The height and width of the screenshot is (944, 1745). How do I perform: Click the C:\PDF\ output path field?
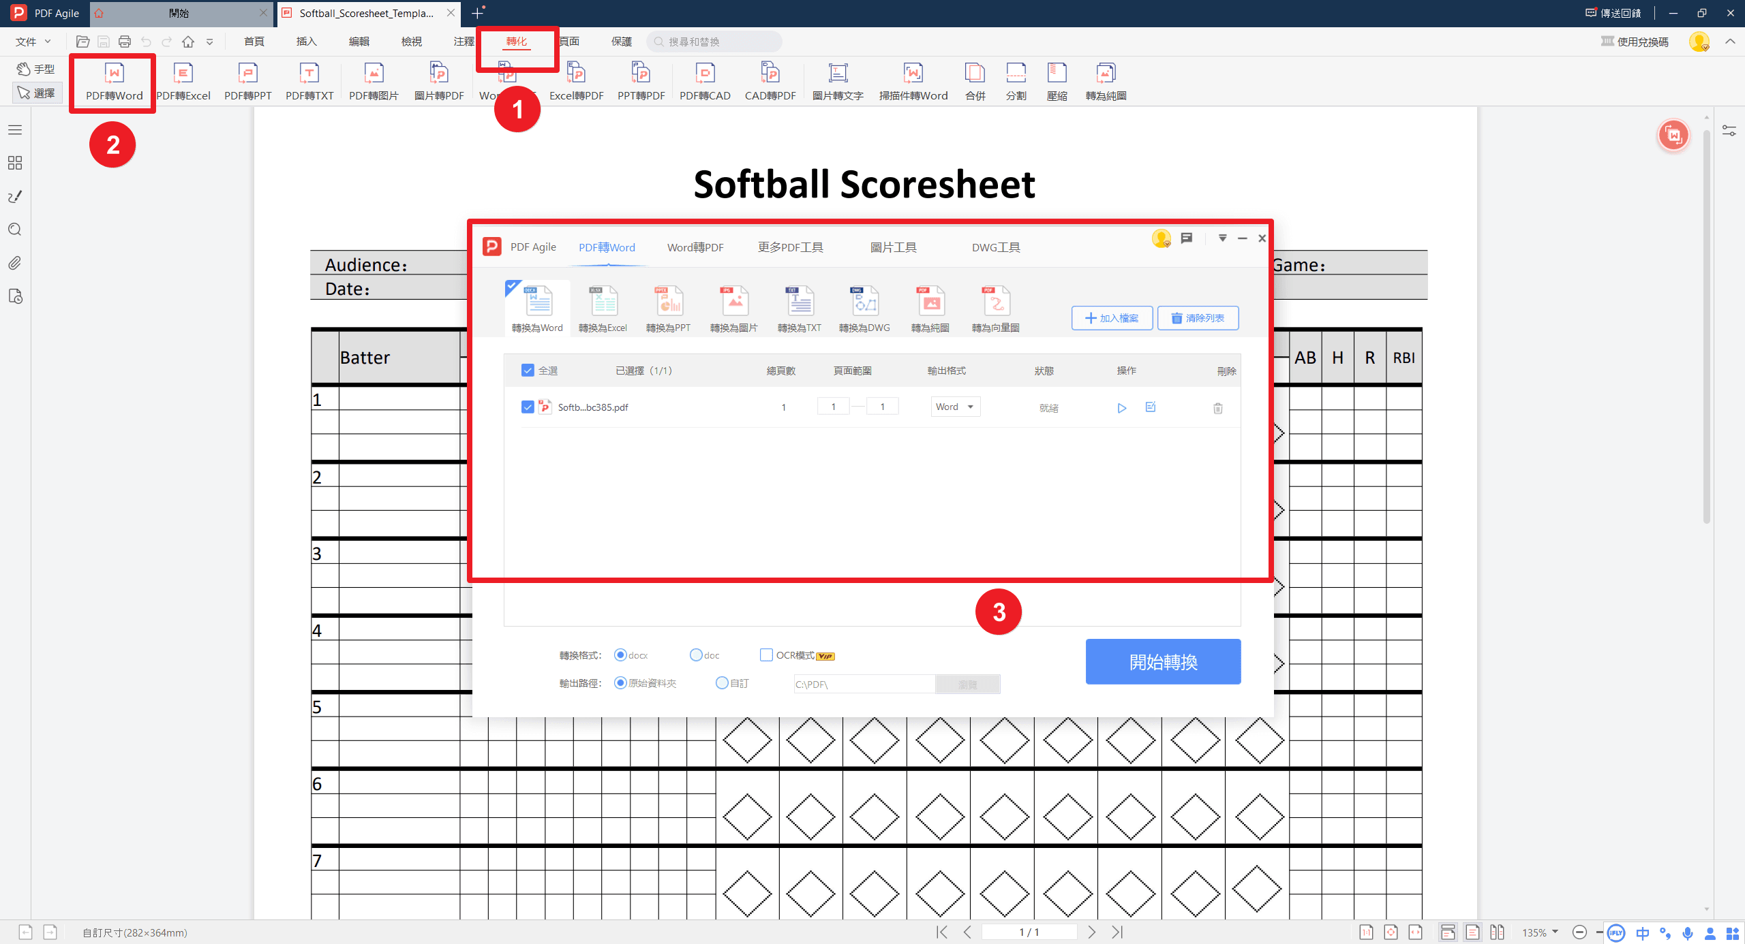[x=864, y=684]
